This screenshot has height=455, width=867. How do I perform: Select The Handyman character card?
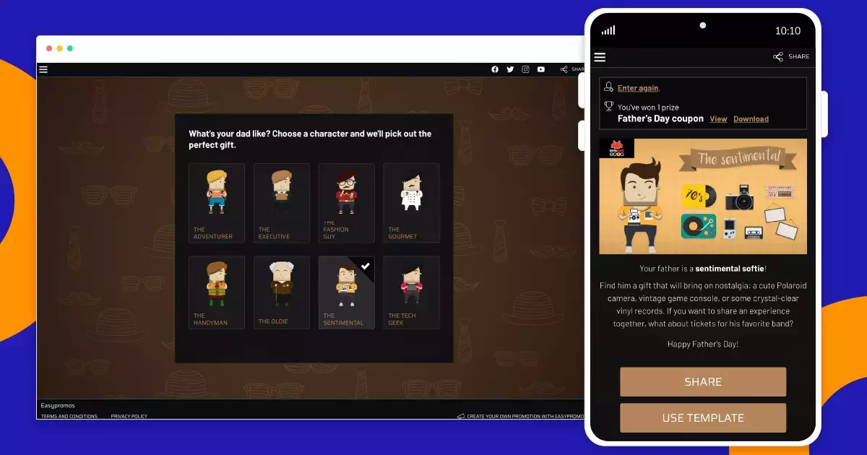click(x=217, y=292)
